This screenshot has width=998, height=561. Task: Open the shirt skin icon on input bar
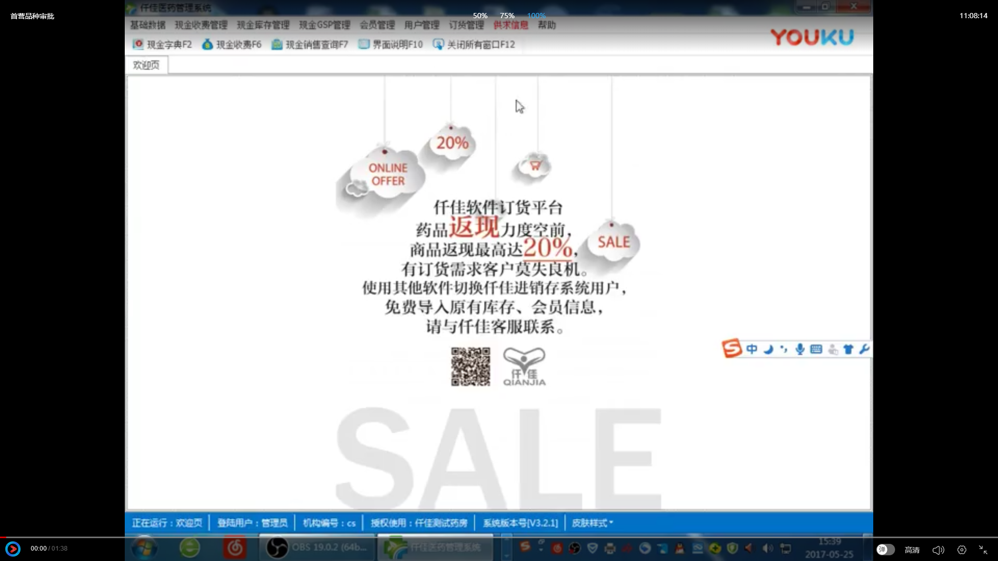[x=848, y=349]
